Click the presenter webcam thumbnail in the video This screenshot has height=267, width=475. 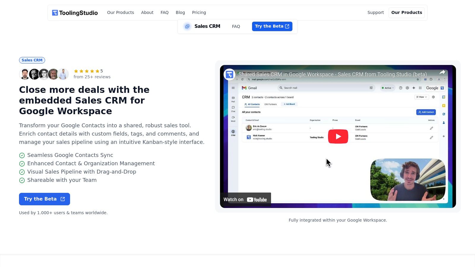(408, 180)
